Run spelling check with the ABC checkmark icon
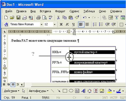The height and width of the screenshot is (101, 126). (51, 17)
